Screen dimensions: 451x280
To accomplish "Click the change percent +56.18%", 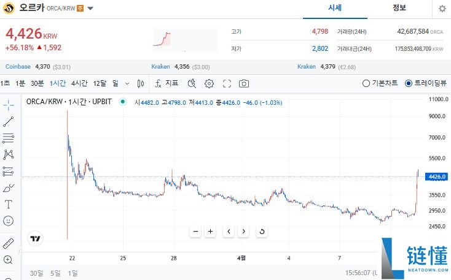I will click(20, 48).
